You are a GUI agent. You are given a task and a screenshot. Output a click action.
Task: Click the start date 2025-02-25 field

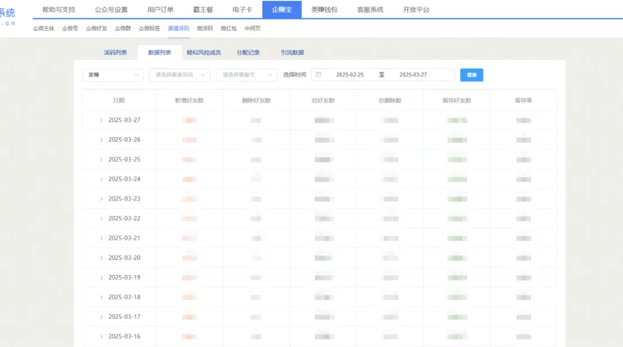tap(350, 74)
